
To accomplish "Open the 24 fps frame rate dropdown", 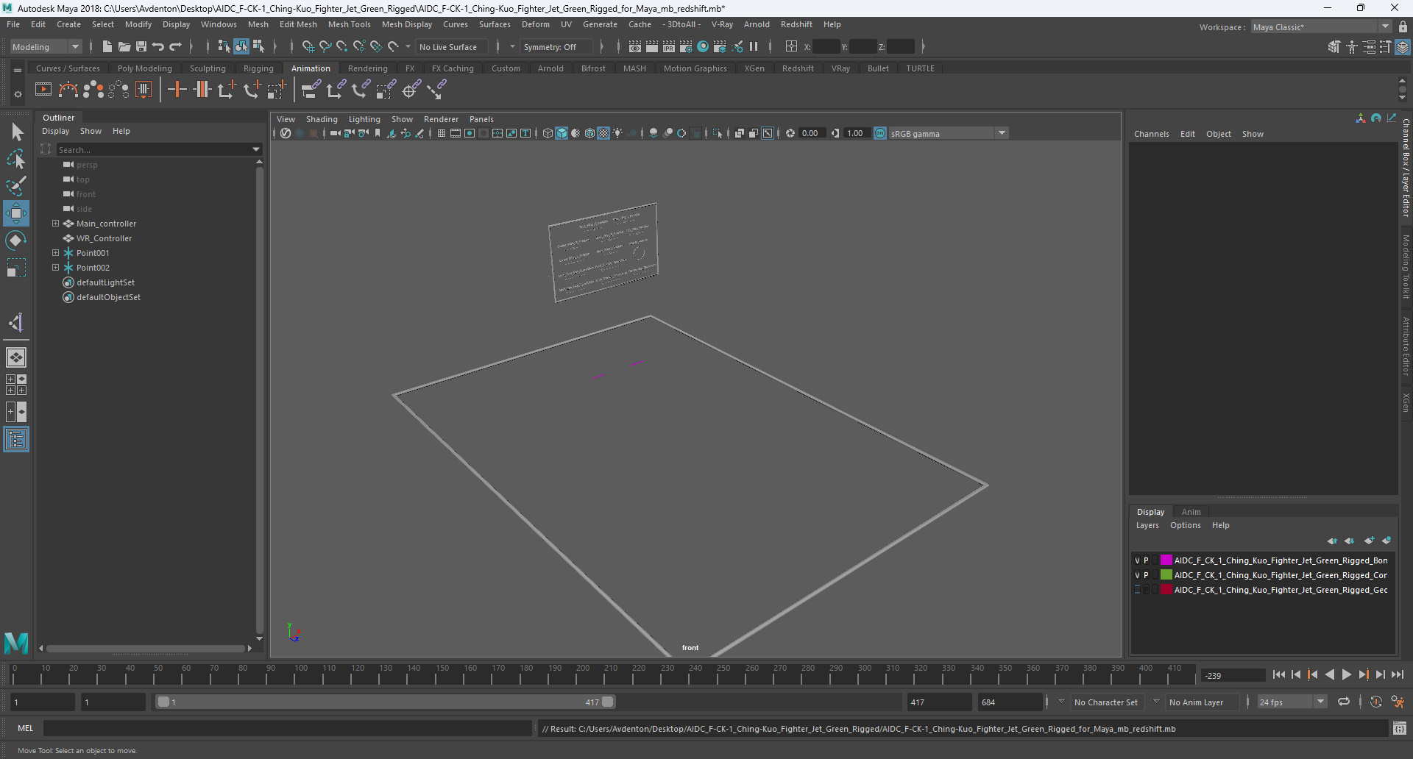I will pyautogui.click(x=1292, y=702).
